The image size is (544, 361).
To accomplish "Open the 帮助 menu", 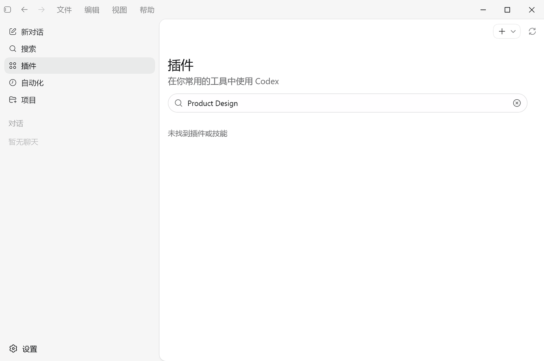I will pyautogui.click(x=147, y=10).
